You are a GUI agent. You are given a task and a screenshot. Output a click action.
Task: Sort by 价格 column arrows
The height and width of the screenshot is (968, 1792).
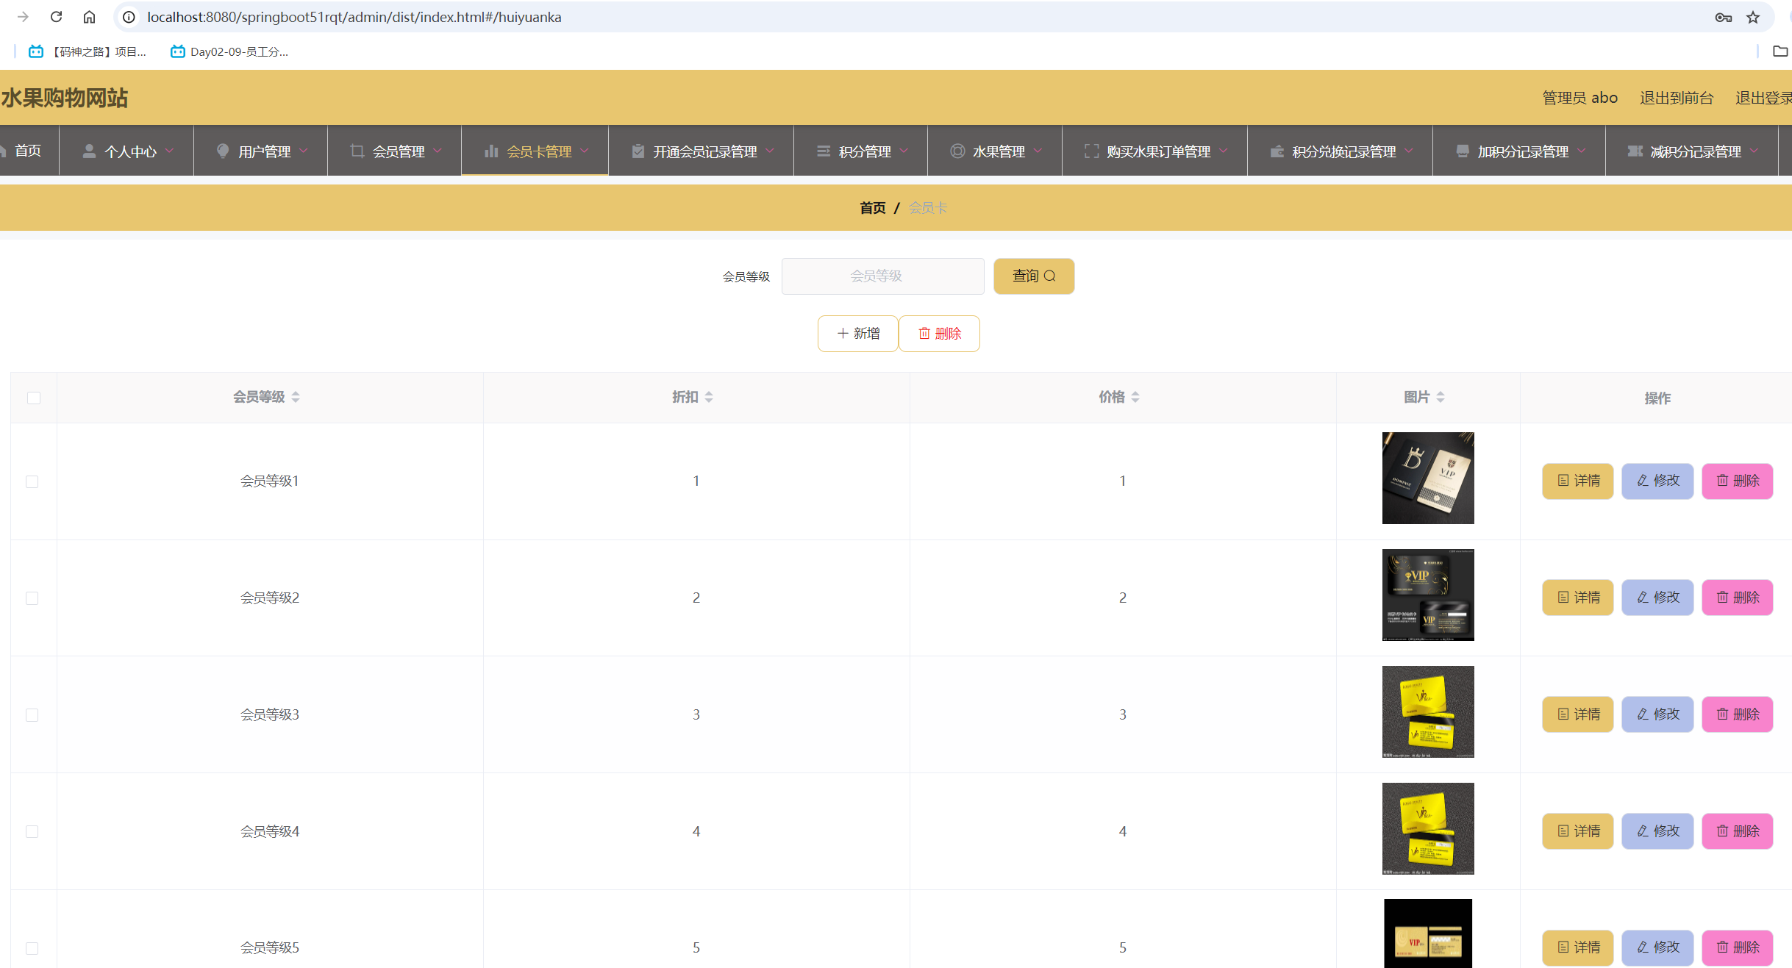click(1135, 397)
